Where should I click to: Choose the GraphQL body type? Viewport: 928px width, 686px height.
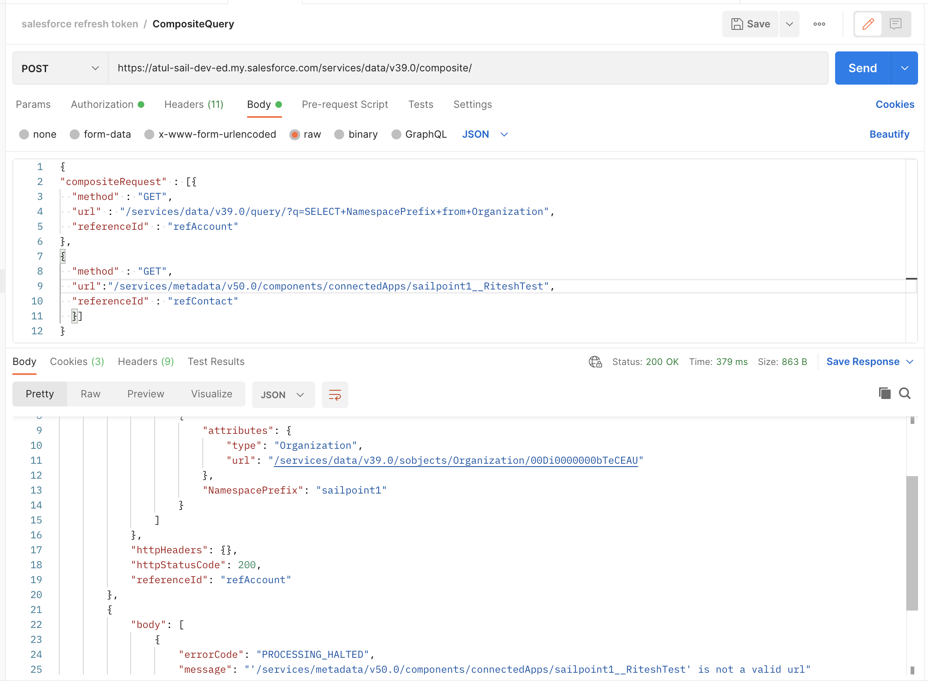(x=396, y=134)
